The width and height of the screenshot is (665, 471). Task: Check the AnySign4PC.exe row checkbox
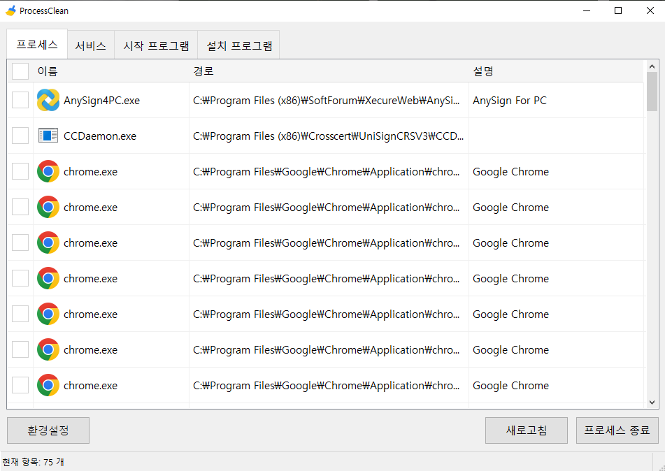point(20,101)
